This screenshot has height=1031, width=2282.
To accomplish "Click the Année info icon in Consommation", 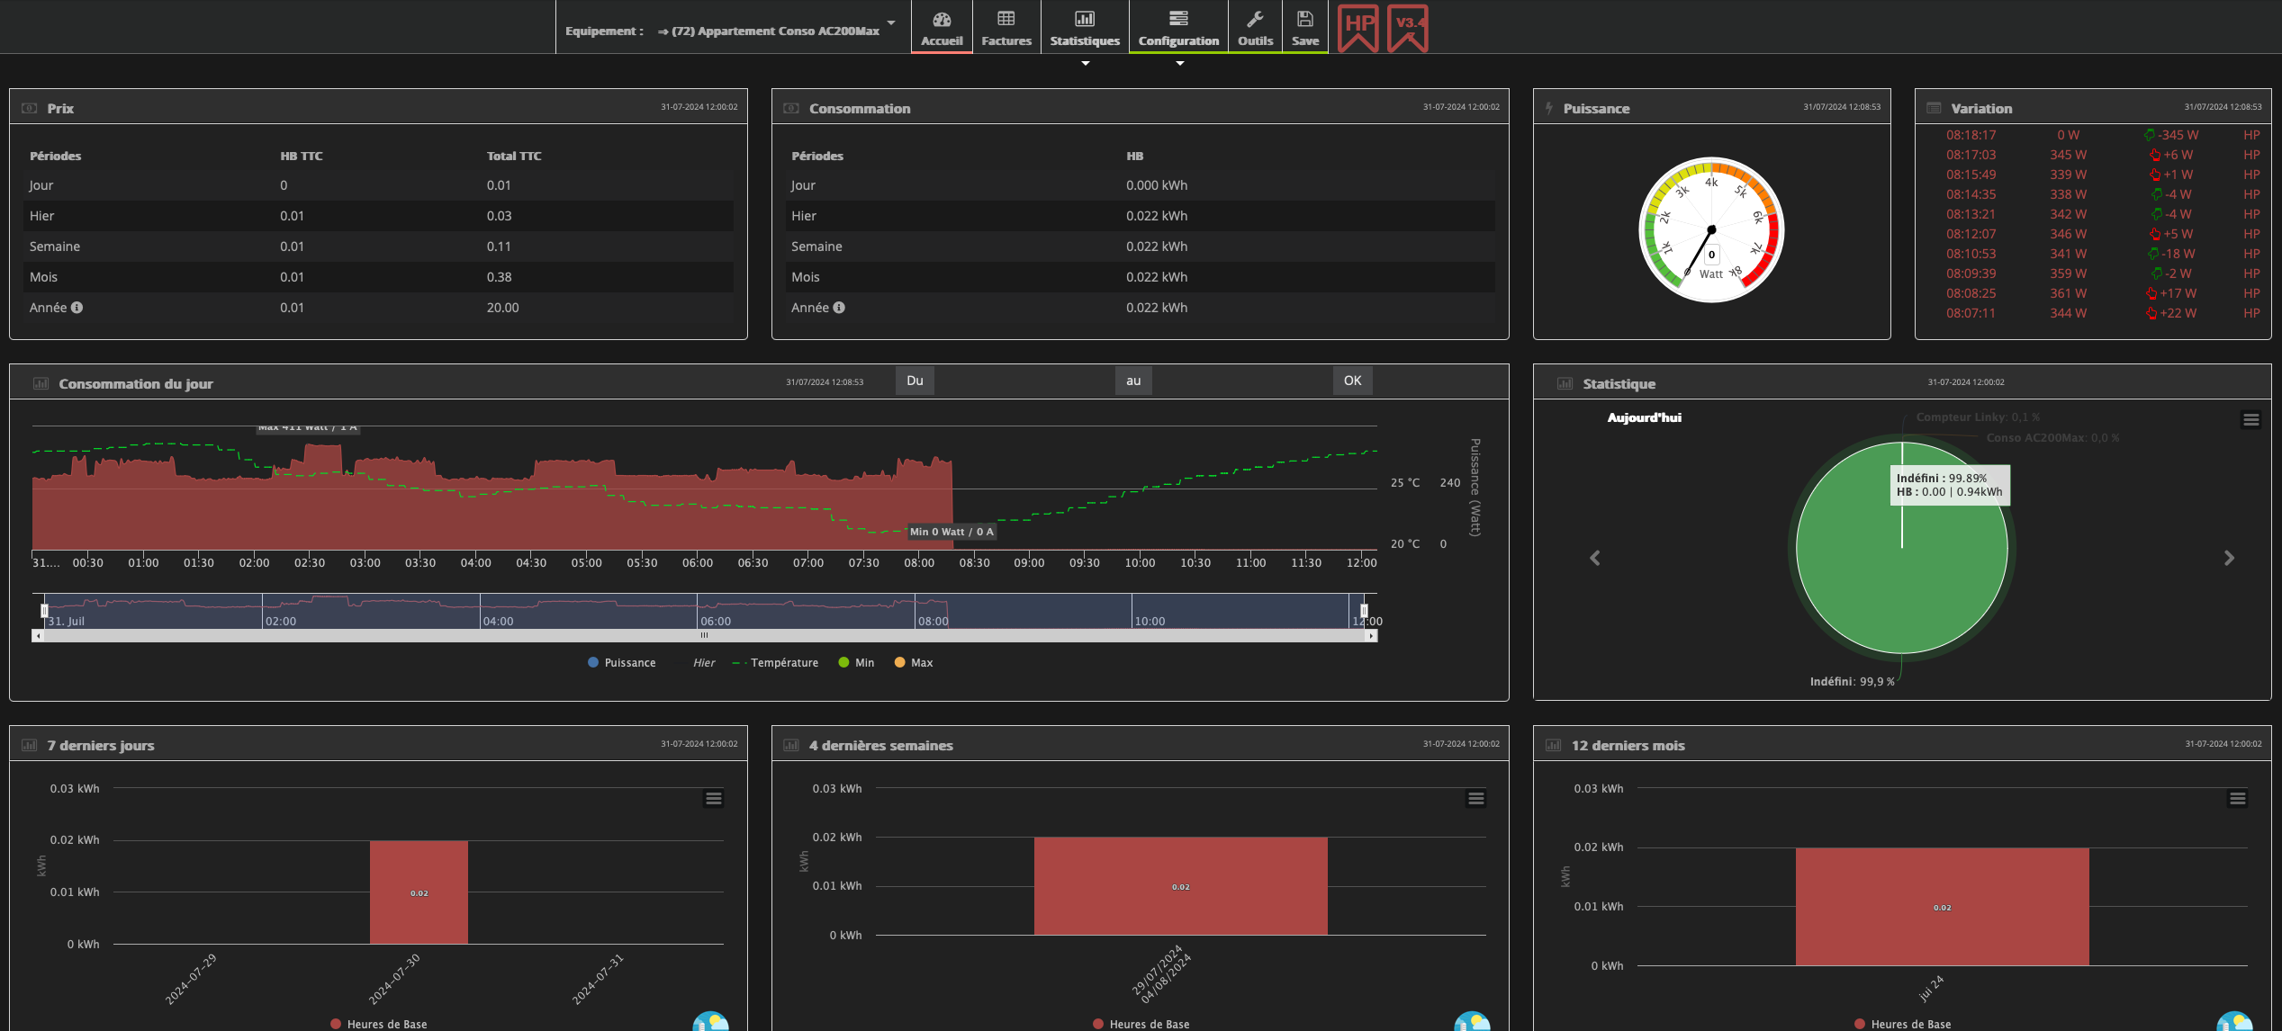I will (839, 308).
